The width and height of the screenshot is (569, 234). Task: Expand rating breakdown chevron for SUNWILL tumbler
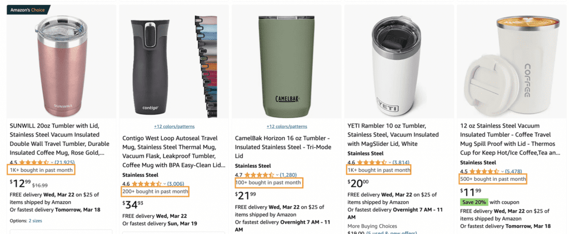52,162
